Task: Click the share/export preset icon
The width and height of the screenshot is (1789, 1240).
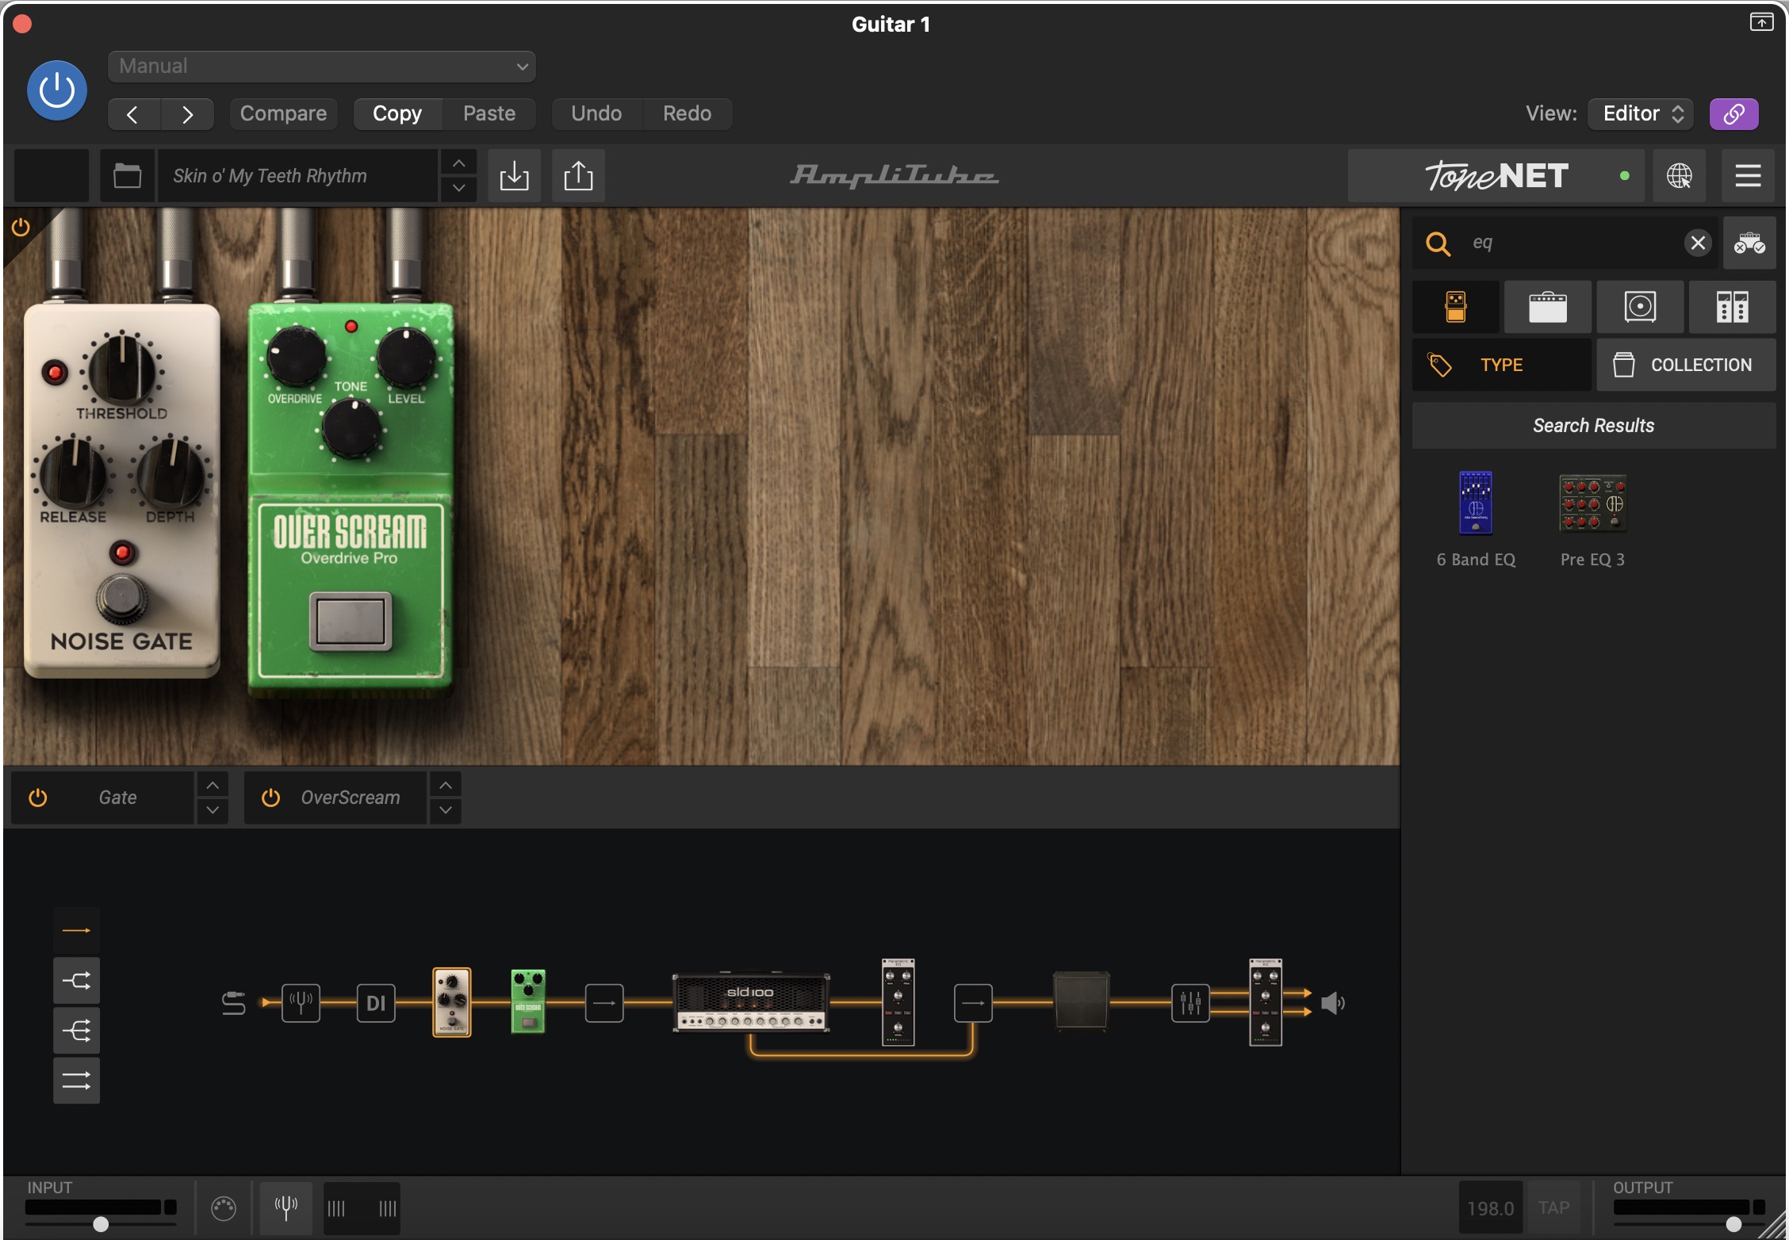Action: click(578, 175)
